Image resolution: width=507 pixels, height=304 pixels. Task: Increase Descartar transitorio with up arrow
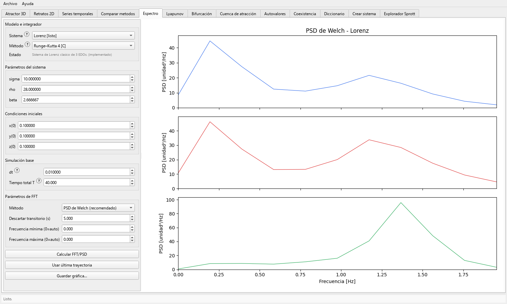tap(132, 217)
